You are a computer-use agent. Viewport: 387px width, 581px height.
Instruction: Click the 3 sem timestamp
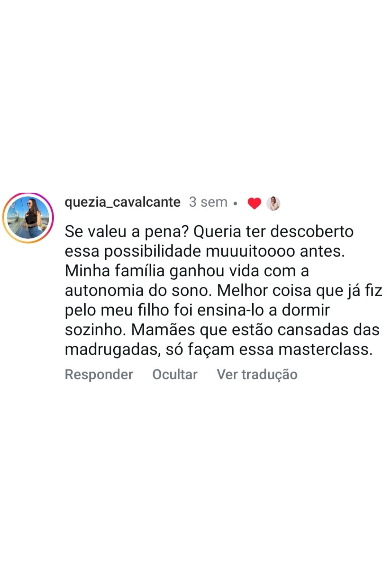coord(208,202)
